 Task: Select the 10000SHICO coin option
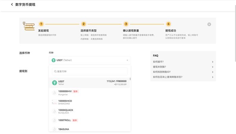[89, 102]
